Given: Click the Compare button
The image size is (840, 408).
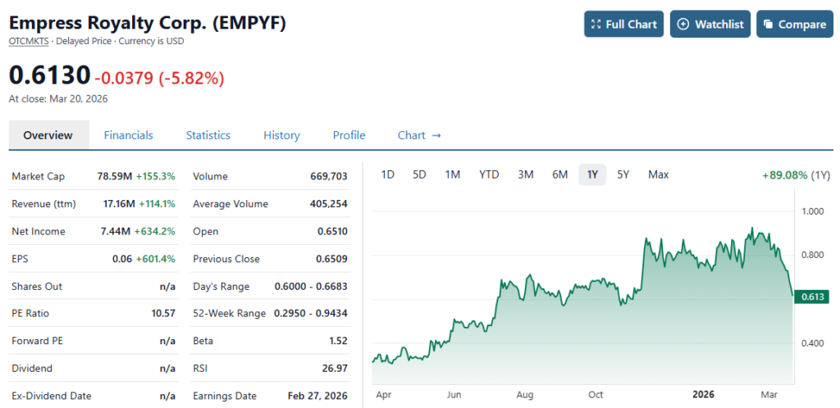Looking at the screenshot, I should coord(794,25).
